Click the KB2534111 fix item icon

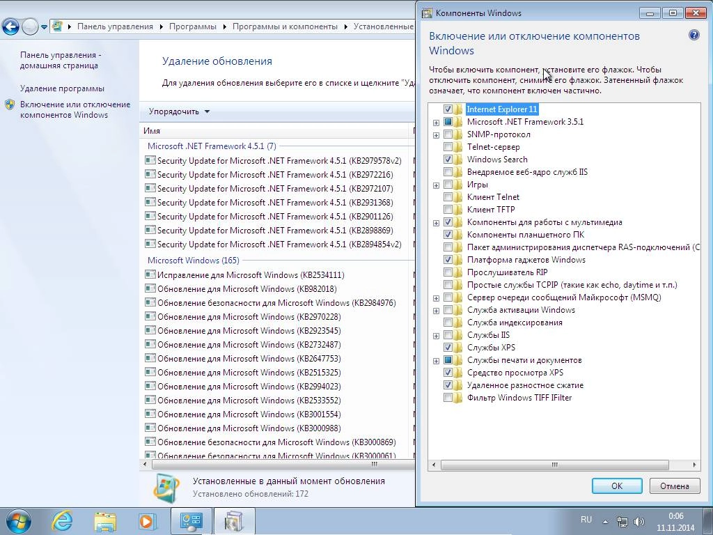[150, 274]
